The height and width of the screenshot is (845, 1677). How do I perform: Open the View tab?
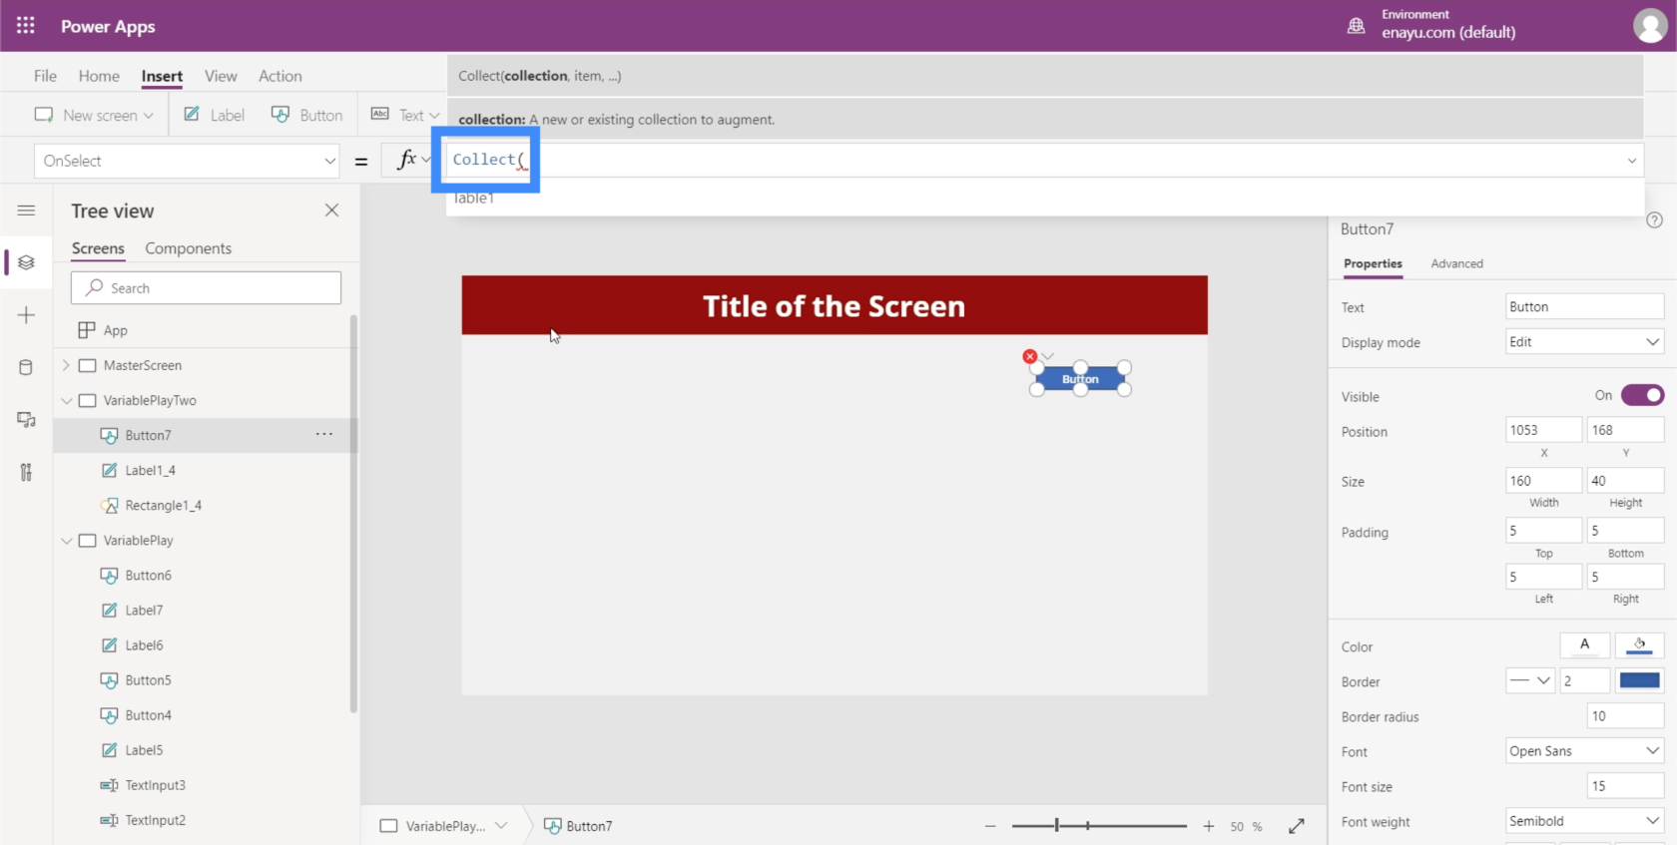point(221,76)
